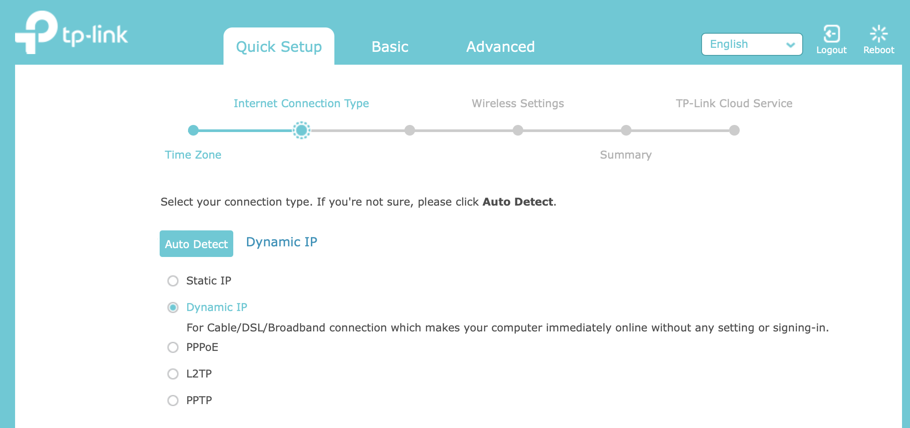Select the Static IP radio button
Viewport: 910px width, 428px height.
tap(173, 281)
